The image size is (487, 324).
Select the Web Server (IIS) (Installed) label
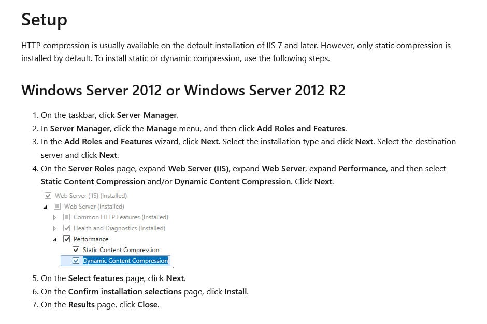click(x=91, y=196)
